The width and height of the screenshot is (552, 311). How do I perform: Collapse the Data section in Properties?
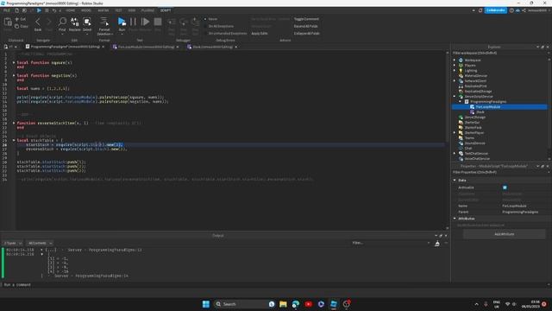tap(455, 181)
